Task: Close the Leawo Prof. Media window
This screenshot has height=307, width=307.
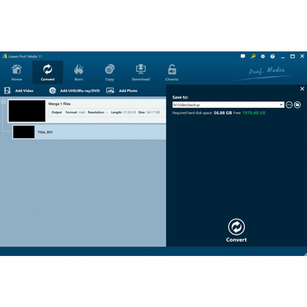Action: (302, 56)
